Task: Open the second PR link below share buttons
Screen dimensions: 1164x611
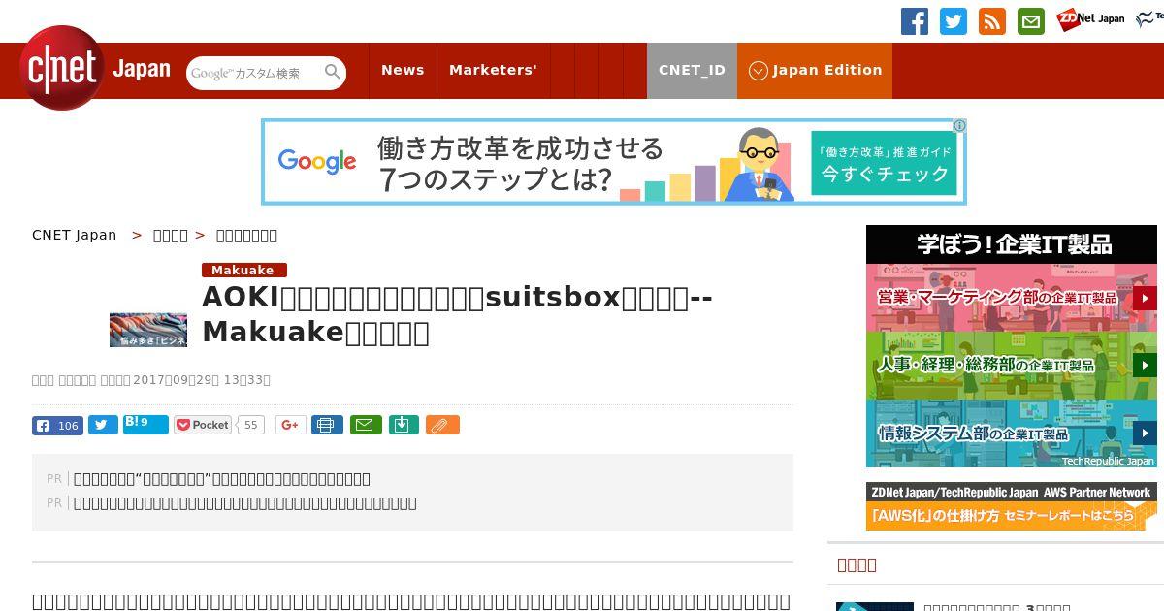Action: [245, 502]
